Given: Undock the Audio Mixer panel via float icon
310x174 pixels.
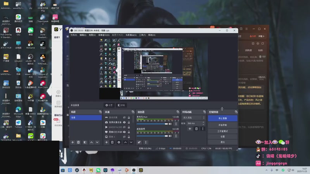Looking at the screenshot, I should [x=178, y=112].
